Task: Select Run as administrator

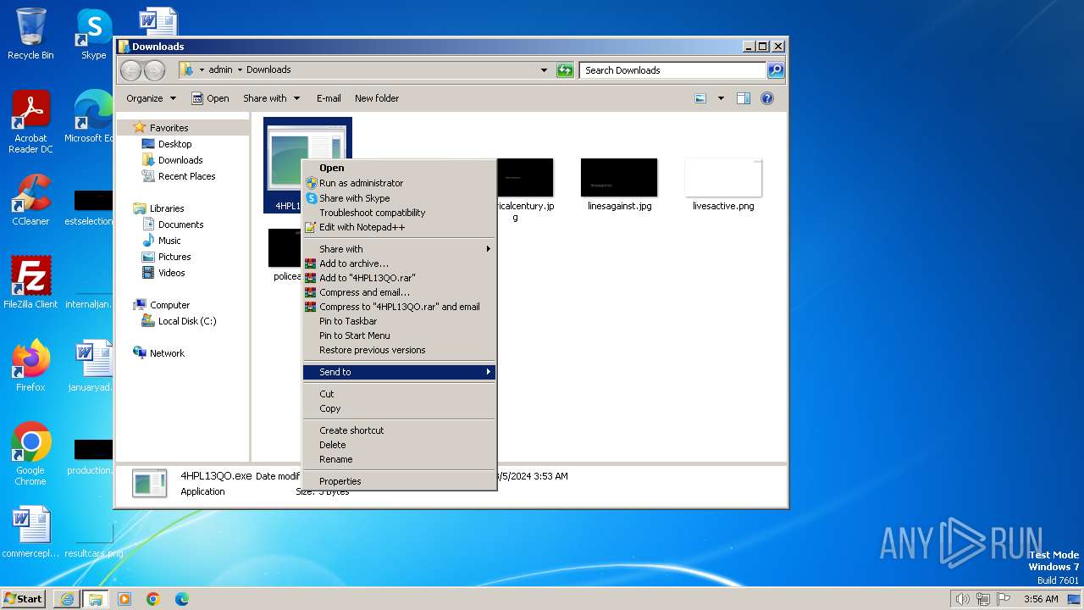Action: pos(399,183)
